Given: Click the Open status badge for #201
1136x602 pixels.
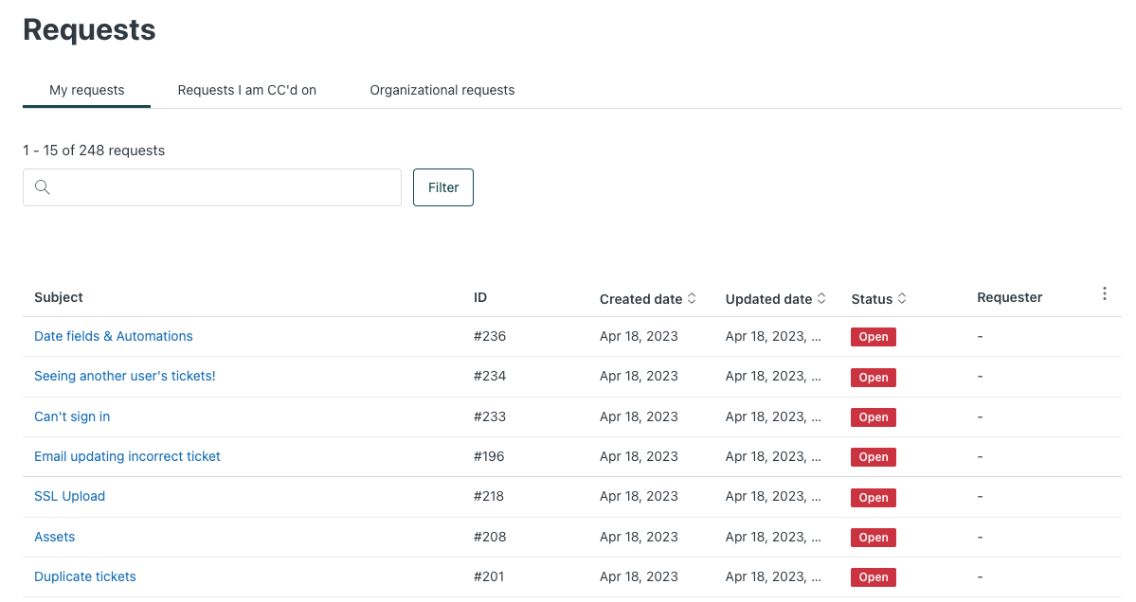Looking at the screenshot, I should 874,577.
